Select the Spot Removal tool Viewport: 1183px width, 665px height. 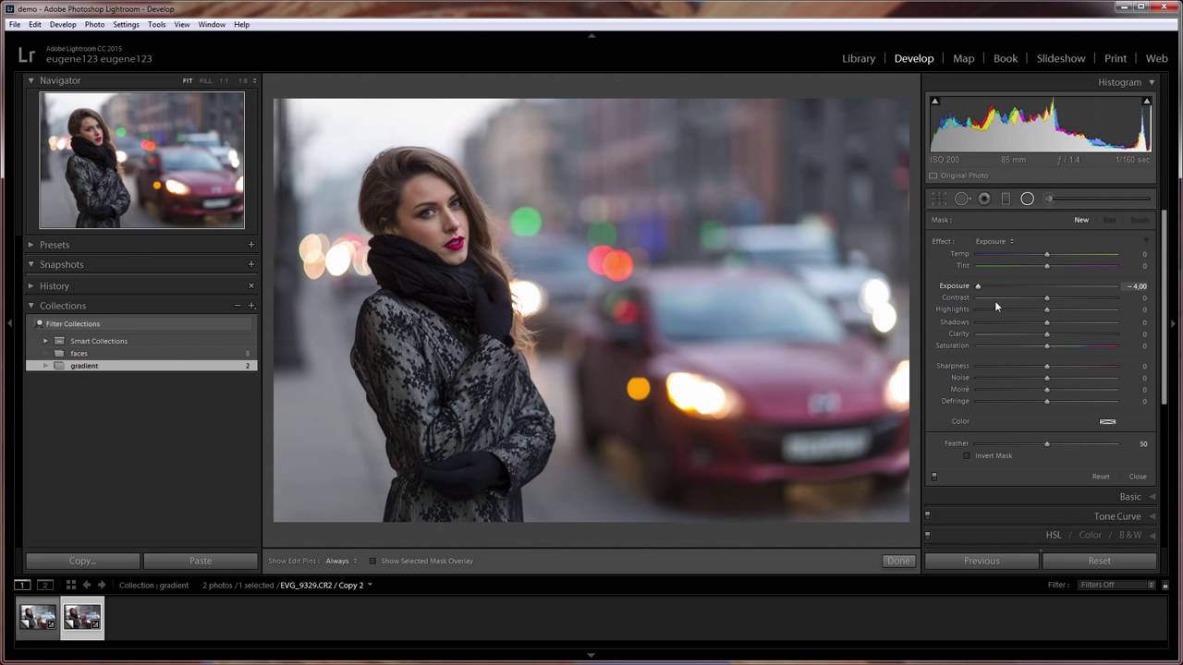coord(962,199)
